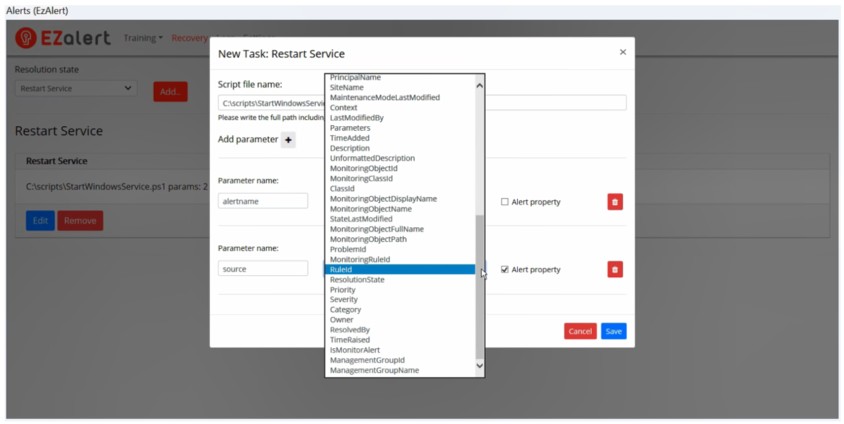Enable Alert property checkbox for alertname
Viewport: 844px width, 424px height.
coord(504,202)
